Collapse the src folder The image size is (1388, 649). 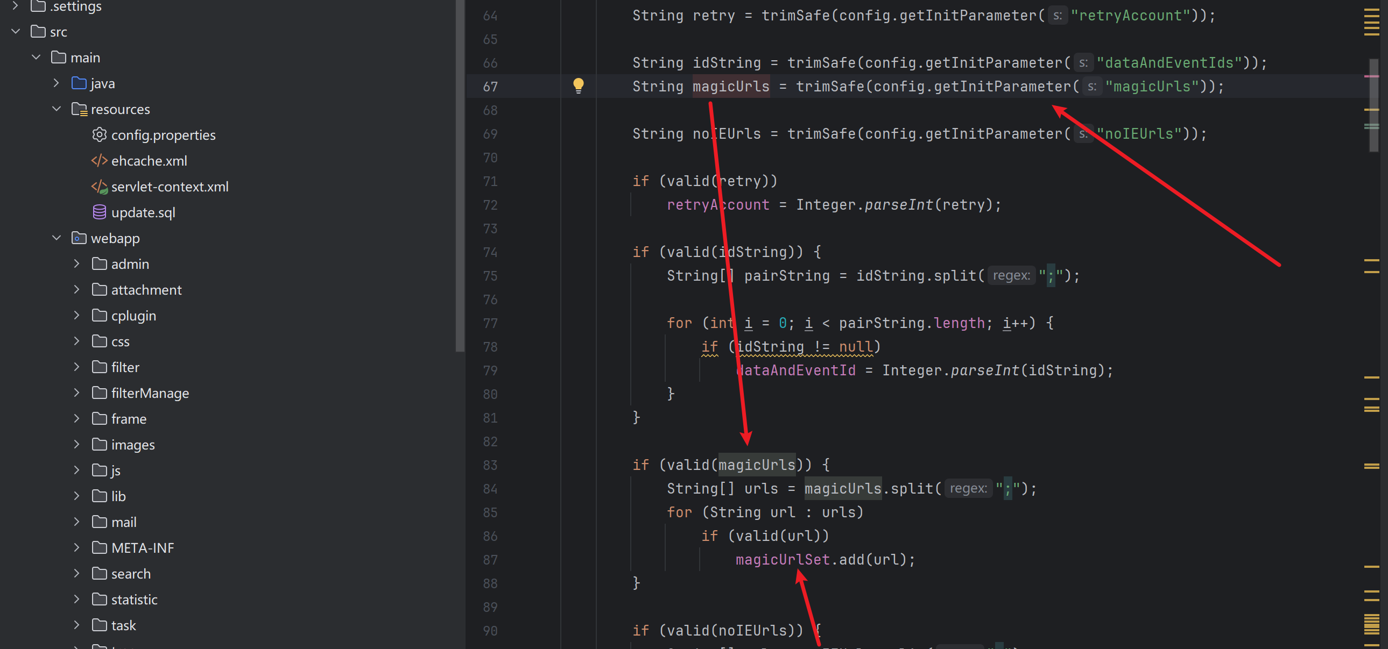16,32
